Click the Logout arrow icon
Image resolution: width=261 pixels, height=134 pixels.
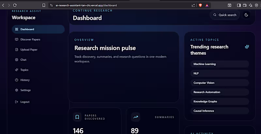pos(17,102)
